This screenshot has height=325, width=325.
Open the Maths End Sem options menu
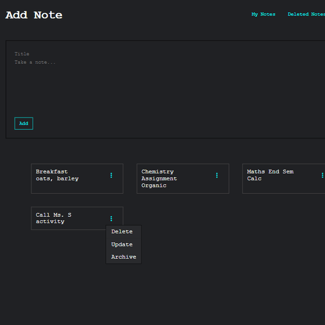(322, 175)
